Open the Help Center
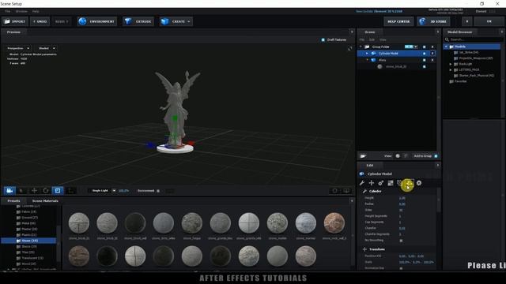506x284 pixels. tap(398, 21)
